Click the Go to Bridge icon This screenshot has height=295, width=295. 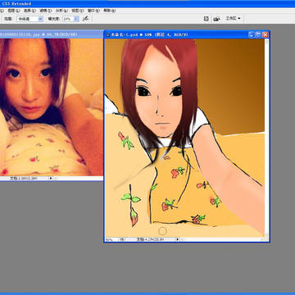206,19
